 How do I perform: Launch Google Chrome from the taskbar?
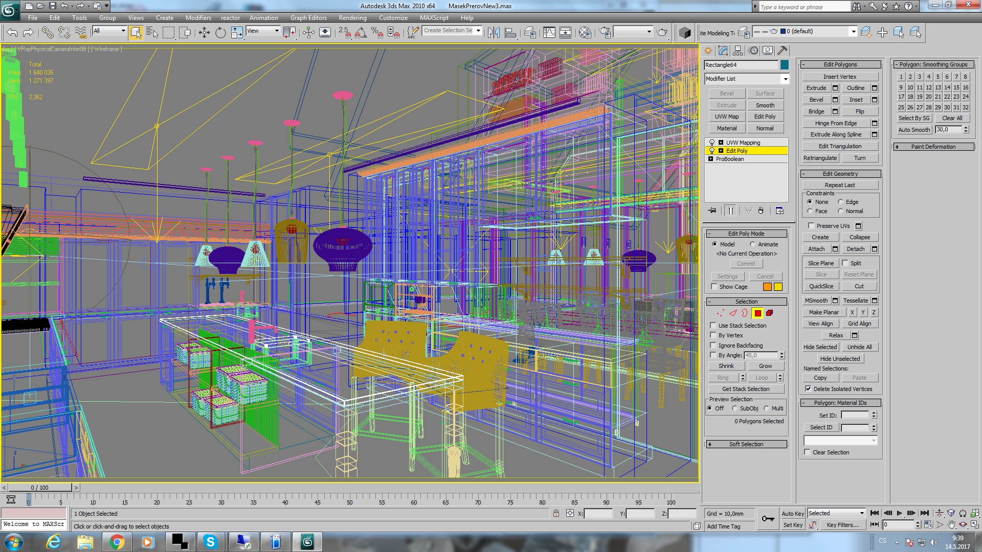[x=117, y=542]
